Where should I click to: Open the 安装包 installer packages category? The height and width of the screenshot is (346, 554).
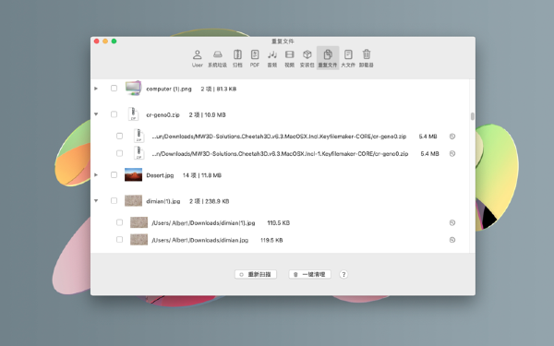click(307, 58)
